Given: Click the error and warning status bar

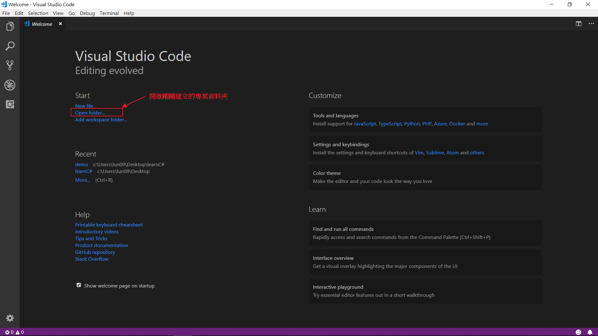Looking at the screenshot, I should tap(12, 332).
